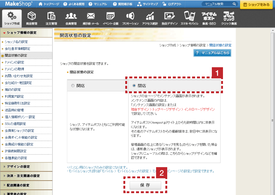Open 商品管理 box icon
Viewport: 275px width, 195px height.
[x=32, y=16]
